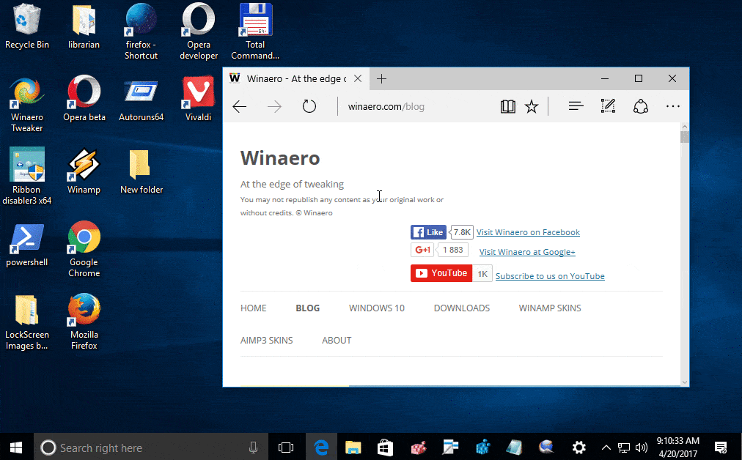The image size is (742, 460).
Task: Open the AIMP3 SKINS menu item
Action: pos(266,341)
